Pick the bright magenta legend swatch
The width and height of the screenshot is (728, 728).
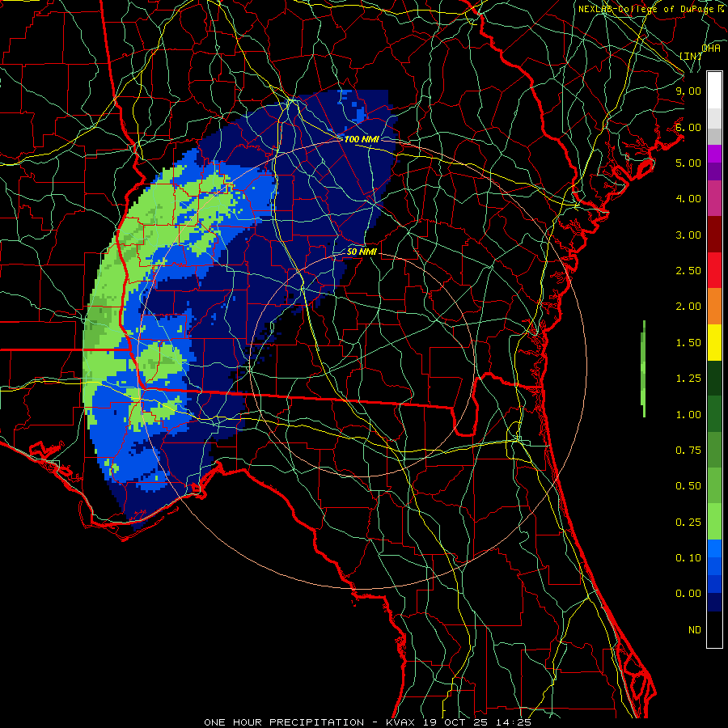pyautogui.click(x=714, y=154)
